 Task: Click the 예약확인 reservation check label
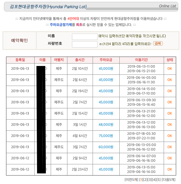(x=19, y=40)
